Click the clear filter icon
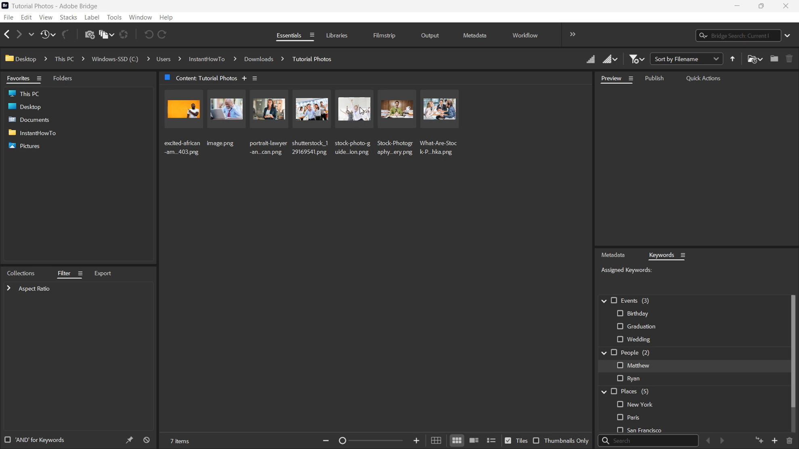Screen dimensions: 799x449 click(x=146, y=440)
